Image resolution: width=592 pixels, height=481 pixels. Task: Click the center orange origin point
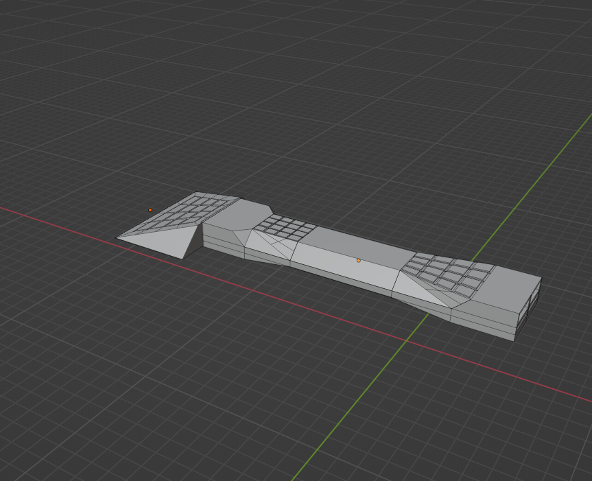pyautogui.click(x=359, y=260)
